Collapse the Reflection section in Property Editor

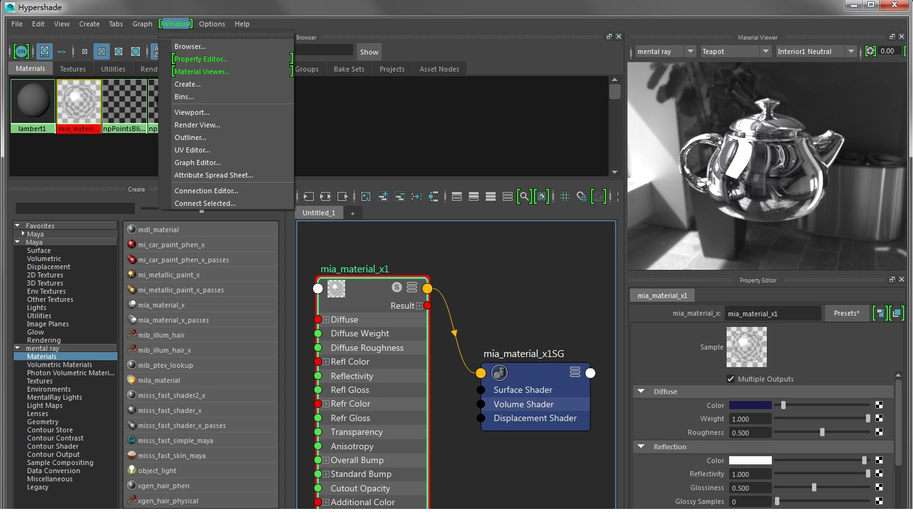pos(641,446)
